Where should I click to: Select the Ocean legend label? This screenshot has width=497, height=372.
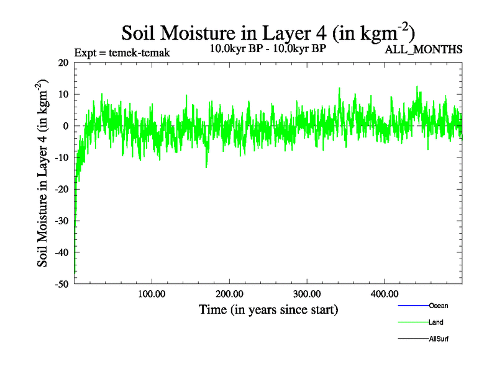point(438,306)
